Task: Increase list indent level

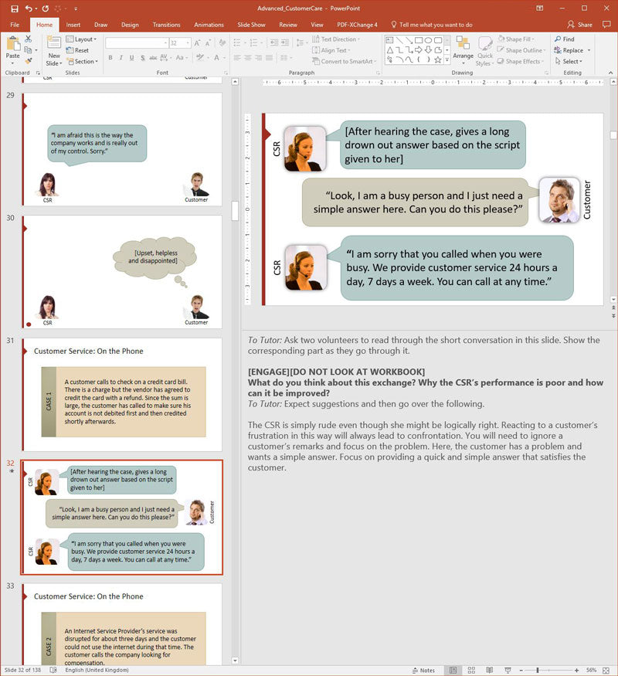Action: (x=285, y=42)
